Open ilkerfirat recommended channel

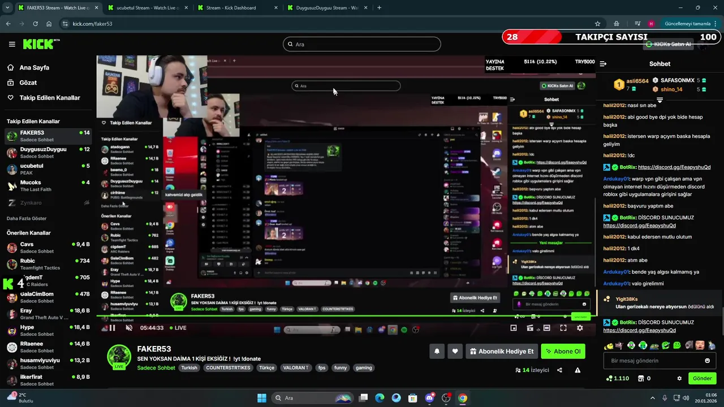point(48,380)
